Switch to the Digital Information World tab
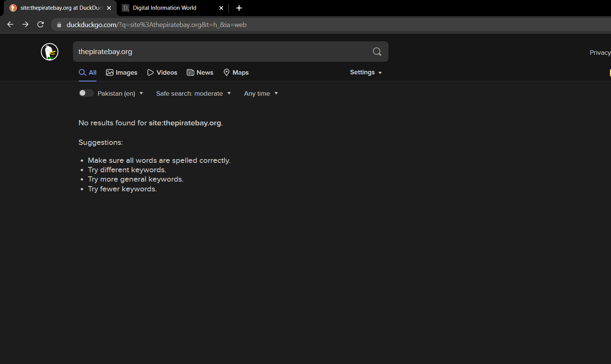Screen dimensions: 611x364 click(173, 8)
